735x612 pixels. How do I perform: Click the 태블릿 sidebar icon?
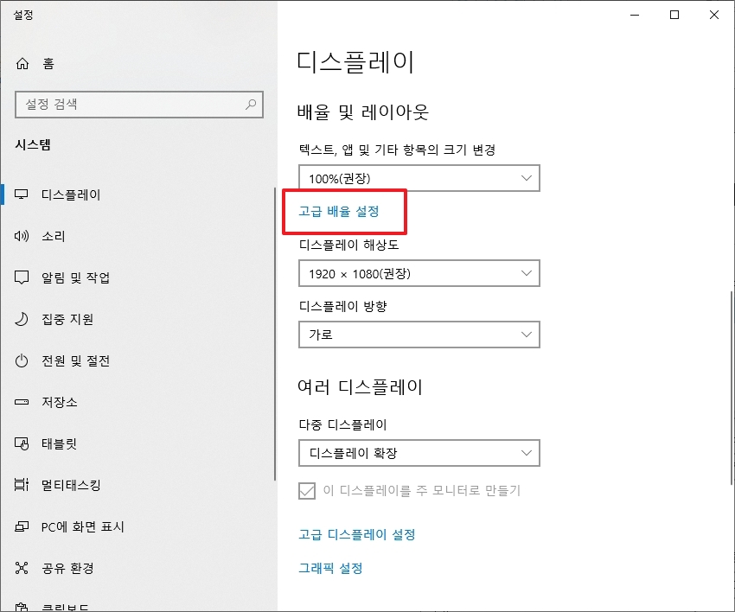21,443
